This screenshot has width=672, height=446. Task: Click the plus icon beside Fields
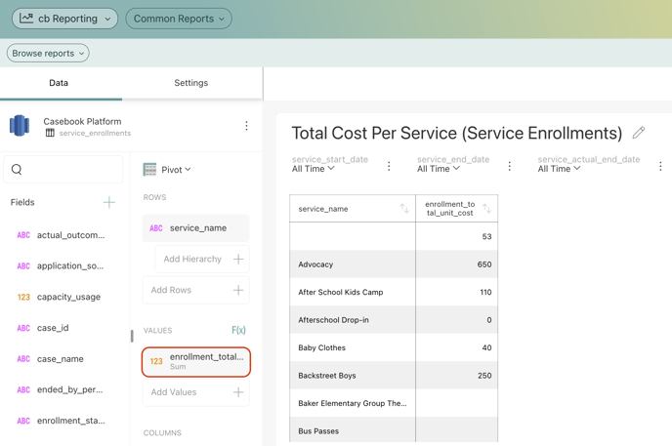point(109,203)
